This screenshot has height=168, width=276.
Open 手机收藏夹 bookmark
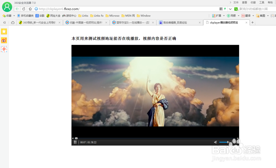[x=25, y=16]
